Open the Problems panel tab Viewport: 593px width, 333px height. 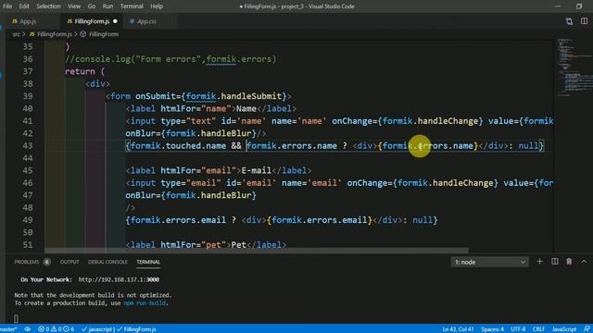click(27, 262)
